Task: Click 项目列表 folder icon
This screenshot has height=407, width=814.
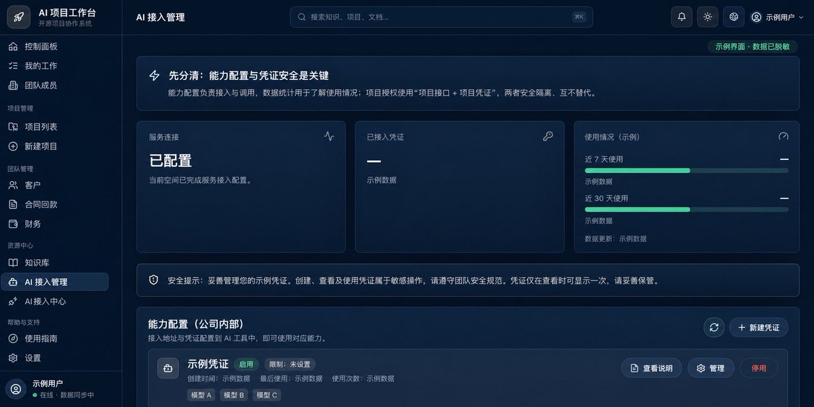Action: pyautogui.click(x=12, y=127)
